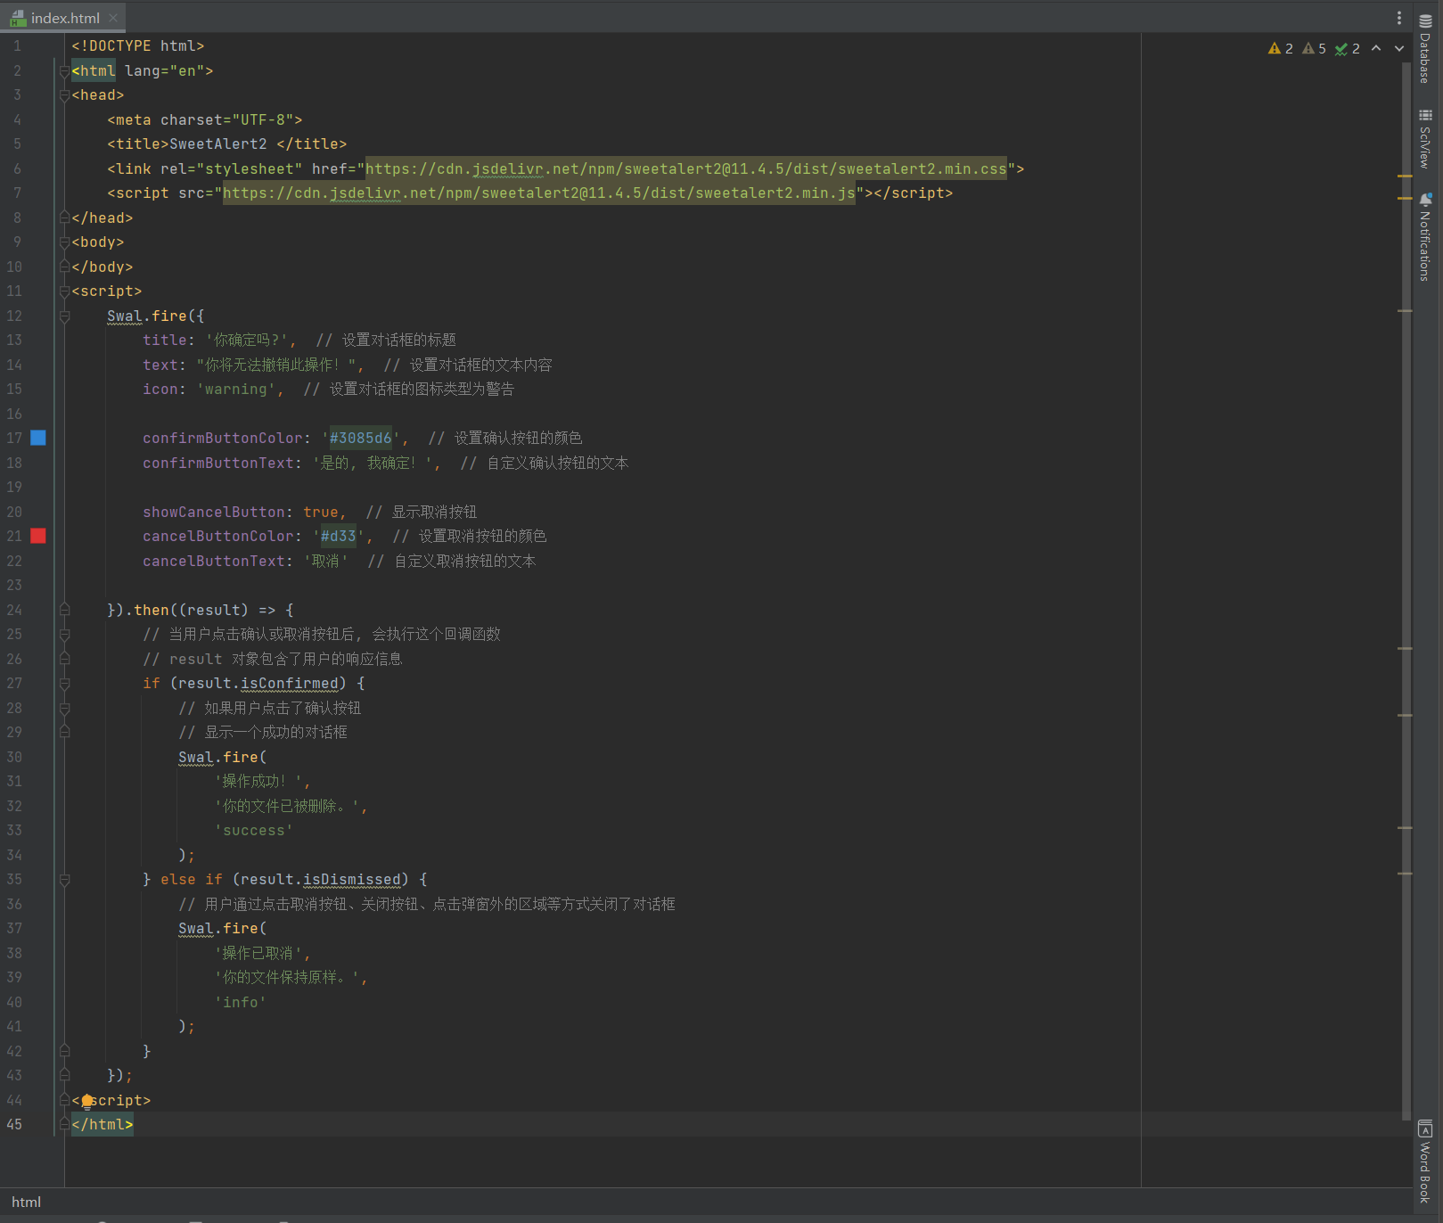Open the Database tool window
Image resolution: width=1443 pixels, height=1223 pixels.
coord(1425,49)
